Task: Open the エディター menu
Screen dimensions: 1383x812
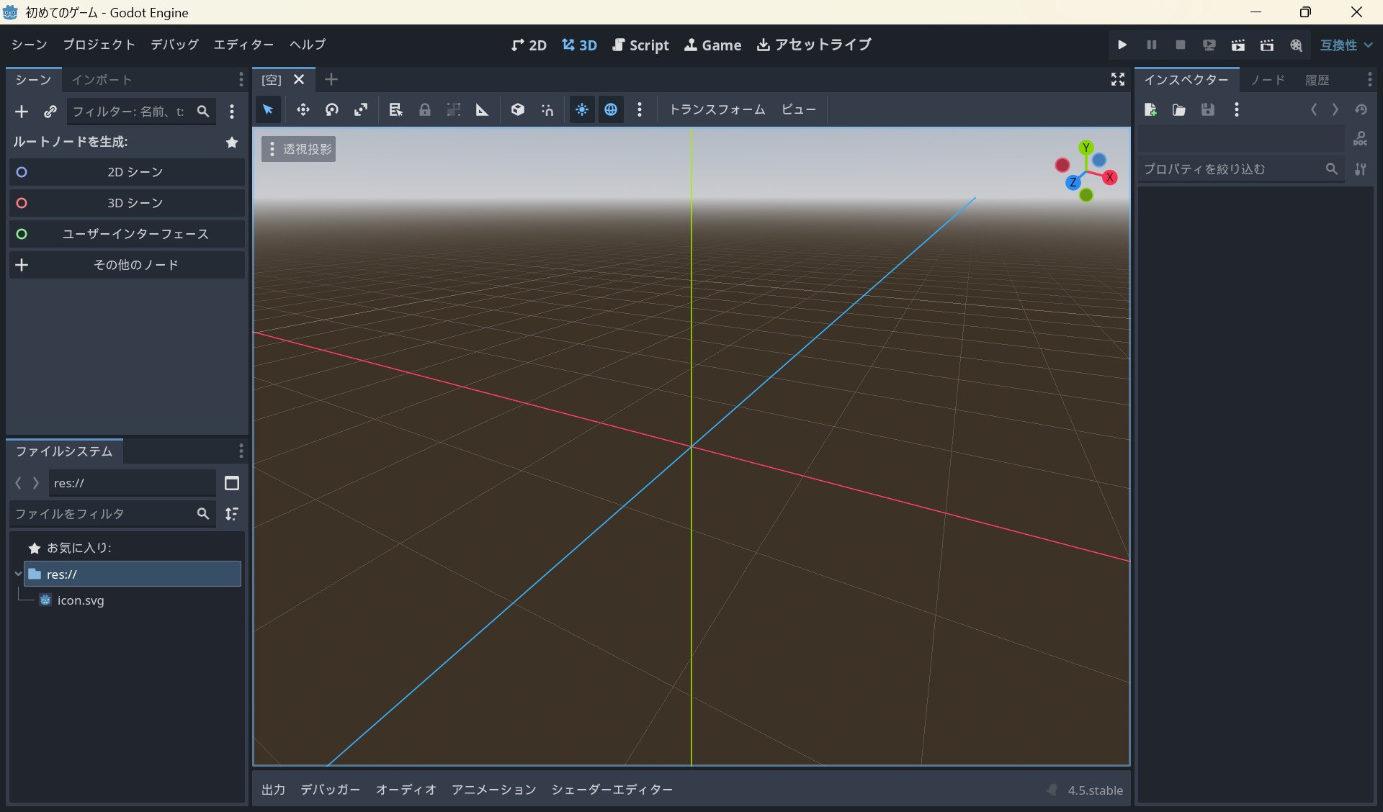Action: [243, 45]
